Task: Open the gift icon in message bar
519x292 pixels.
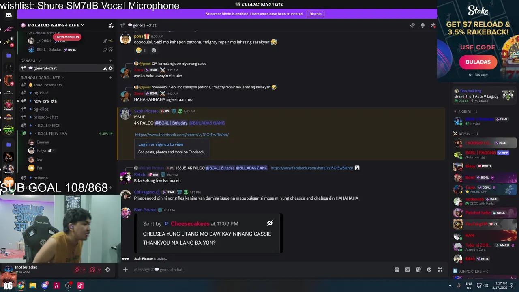Action: coord(397,269)
